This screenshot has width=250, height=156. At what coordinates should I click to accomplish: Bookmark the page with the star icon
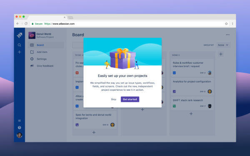click(226, 24)
